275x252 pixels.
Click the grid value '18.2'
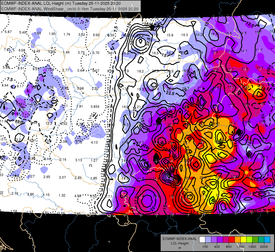click(140, 71)
